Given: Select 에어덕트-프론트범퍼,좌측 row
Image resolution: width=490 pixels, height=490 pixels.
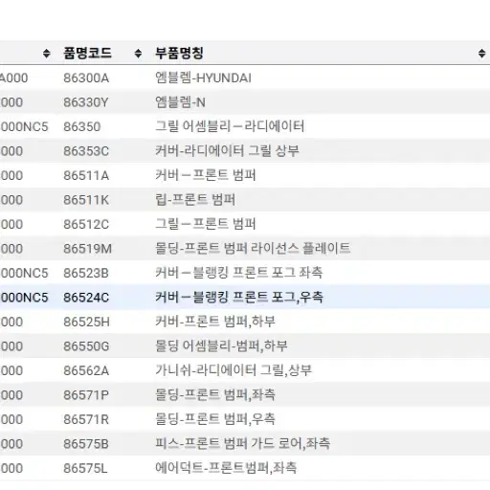Looking at the screenshot, I should (x=245, y=468).
